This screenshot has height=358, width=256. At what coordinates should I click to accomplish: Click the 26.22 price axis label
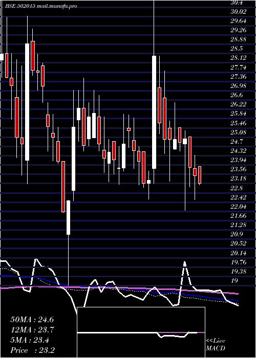click(x=238, y=104)
